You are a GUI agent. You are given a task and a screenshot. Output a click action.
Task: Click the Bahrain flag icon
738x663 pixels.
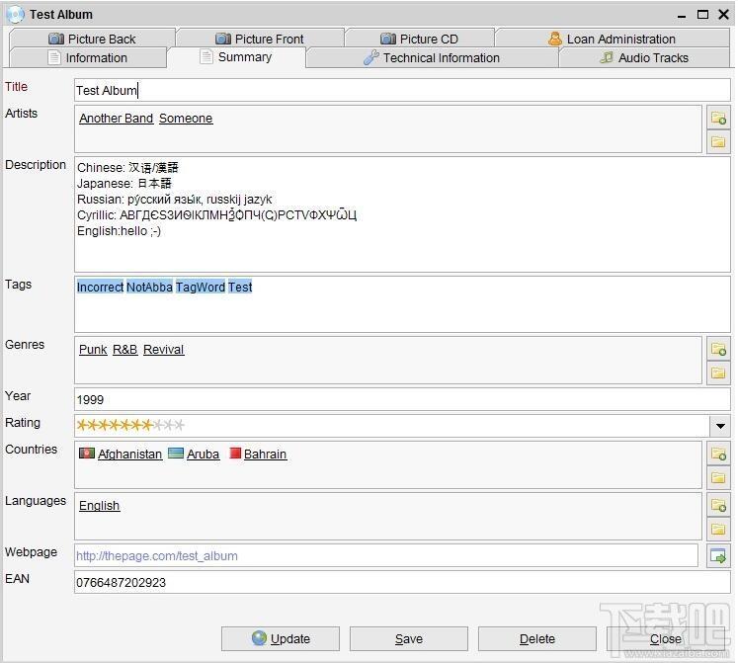235,453
